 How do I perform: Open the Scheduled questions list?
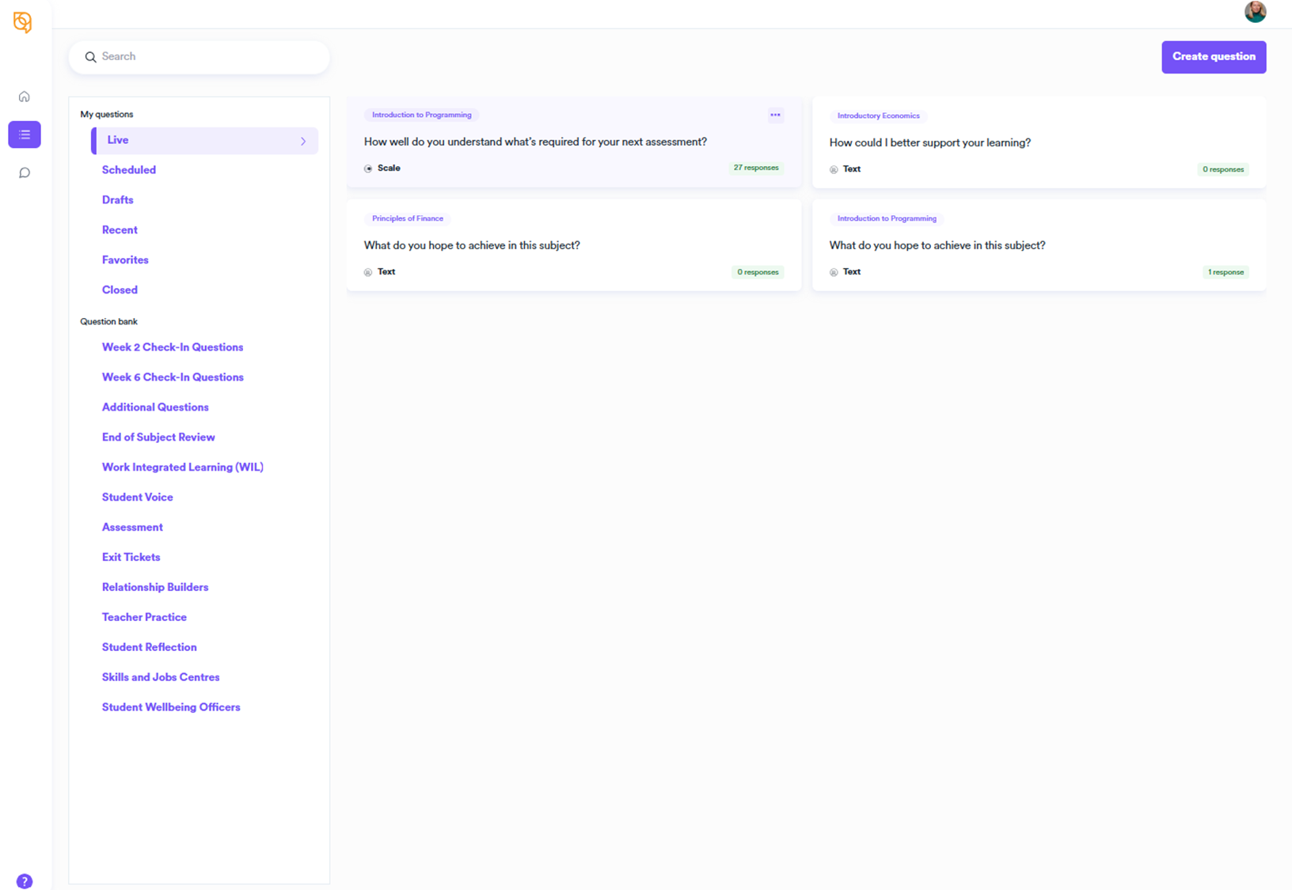129,170
